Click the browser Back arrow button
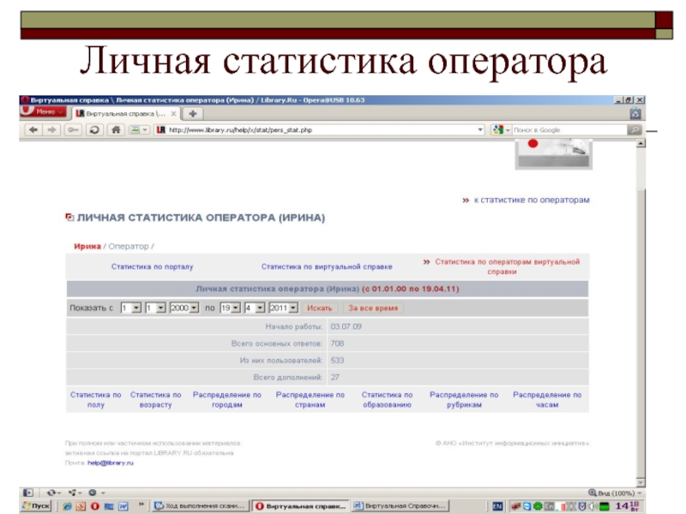Image resolution: width=686 pixels, height=514 pixels. click(33, 130)
